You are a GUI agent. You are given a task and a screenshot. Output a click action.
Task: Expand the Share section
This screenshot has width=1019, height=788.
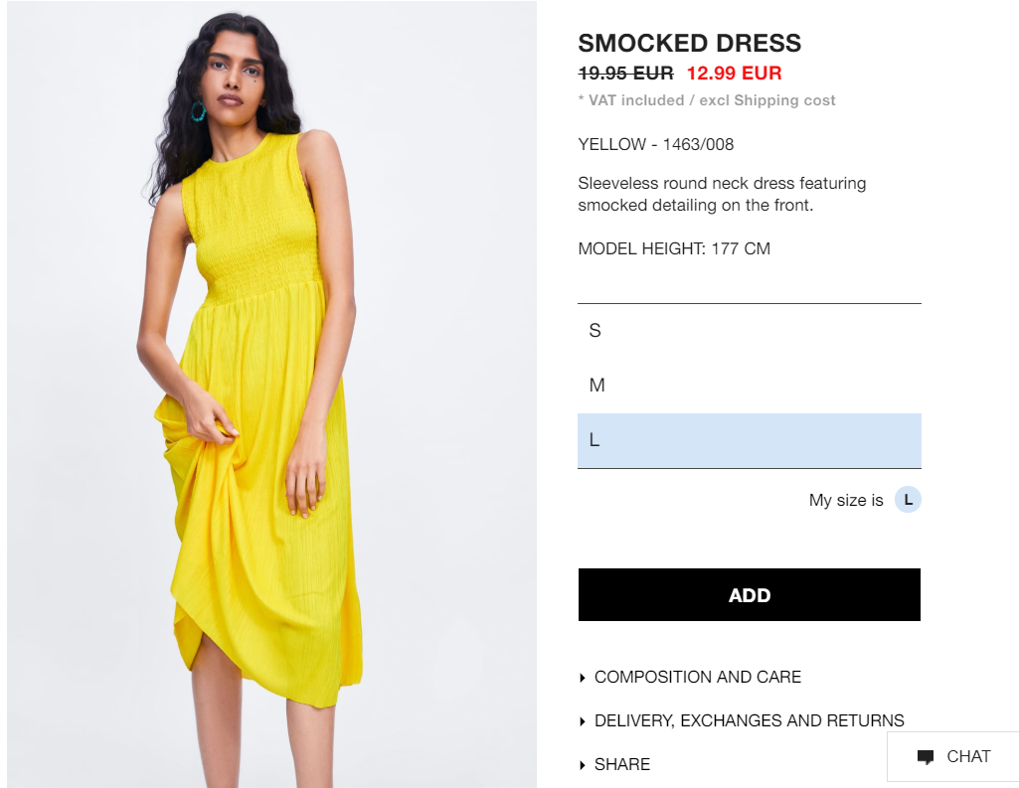click(x=614, y=764)
